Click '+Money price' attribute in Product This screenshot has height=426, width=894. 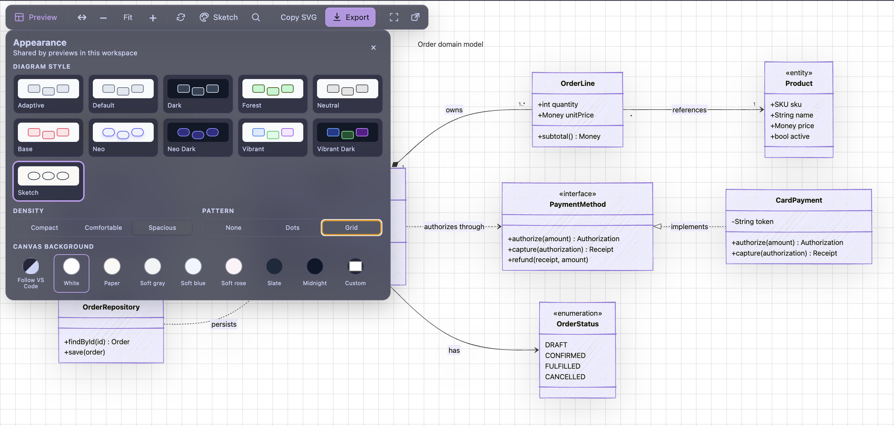point(792,125)
